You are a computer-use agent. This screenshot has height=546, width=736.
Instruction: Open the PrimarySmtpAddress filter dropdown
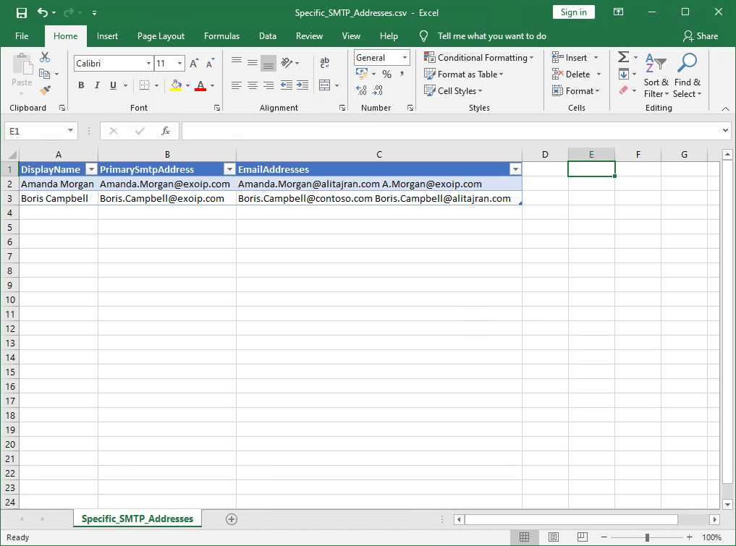(x=230, y=169)
